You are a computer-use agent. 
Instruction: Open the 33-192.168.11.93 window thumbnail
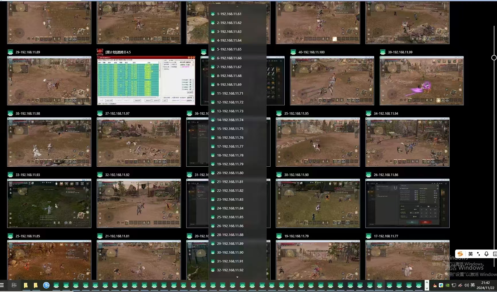tap(49, 203)
